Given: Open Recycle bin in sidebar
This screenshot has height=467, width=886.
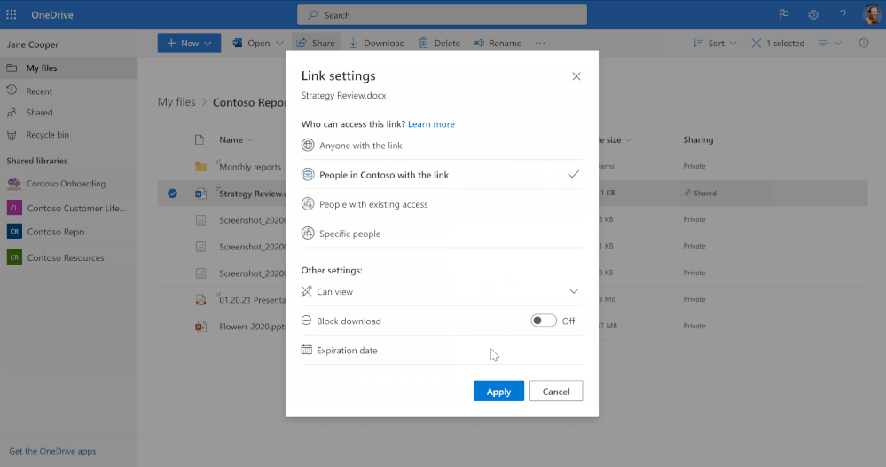Looking at the screenshot, I should click(x=47, y=135).
